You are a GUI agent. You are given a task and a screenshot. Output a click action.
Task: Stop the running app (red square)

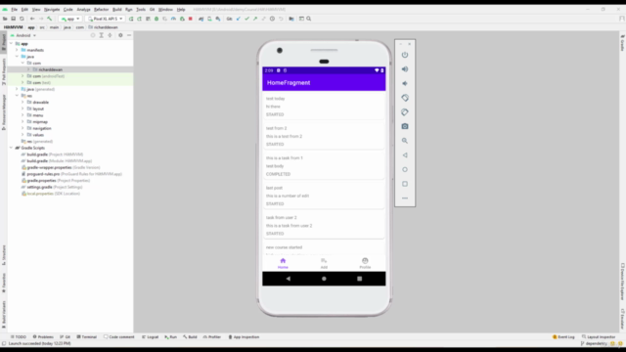coord(191,19)
